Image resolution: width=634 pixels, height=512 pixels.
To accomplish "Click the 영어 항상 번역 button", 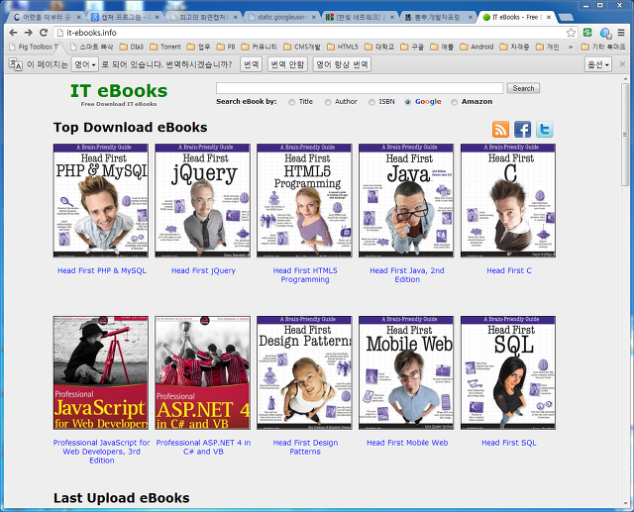I will [342, 64].
